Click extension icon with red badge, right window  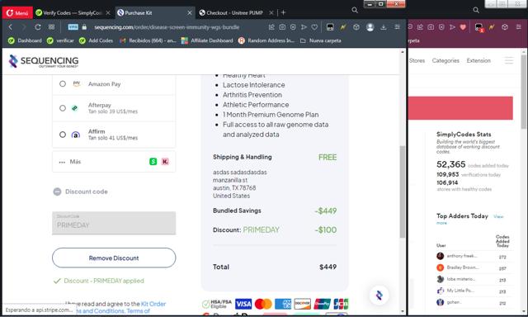point(478,27)
